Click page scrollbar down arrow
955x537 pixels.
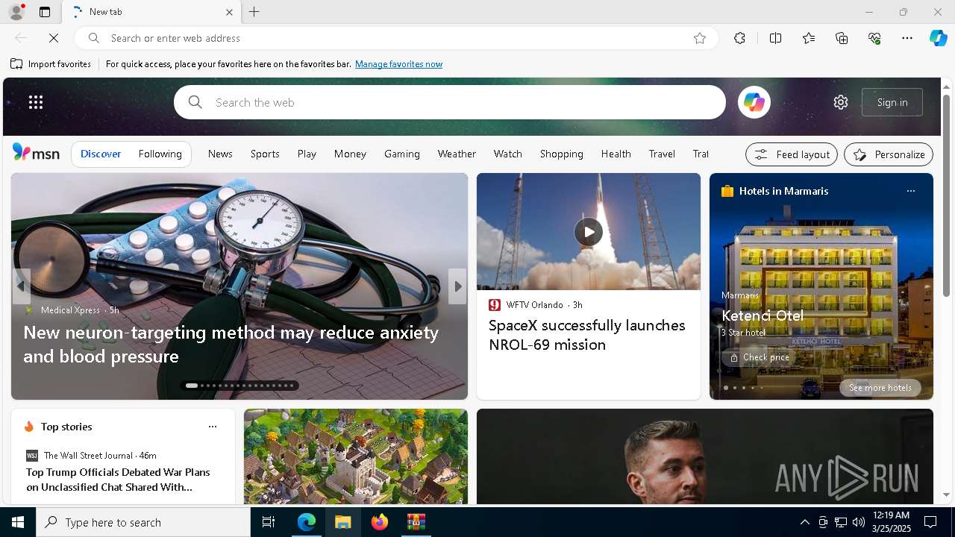click(x=946, y=494)
